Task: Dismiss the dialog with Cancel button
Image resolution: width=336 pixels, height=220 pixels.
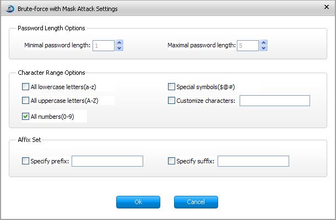Action: click(196, 202)
